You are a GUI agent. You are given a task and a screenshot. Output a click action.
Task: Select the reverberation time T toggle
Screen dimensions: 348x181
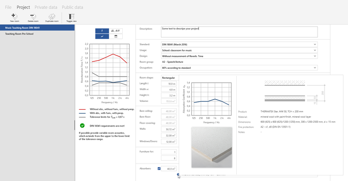click(102, 31)
